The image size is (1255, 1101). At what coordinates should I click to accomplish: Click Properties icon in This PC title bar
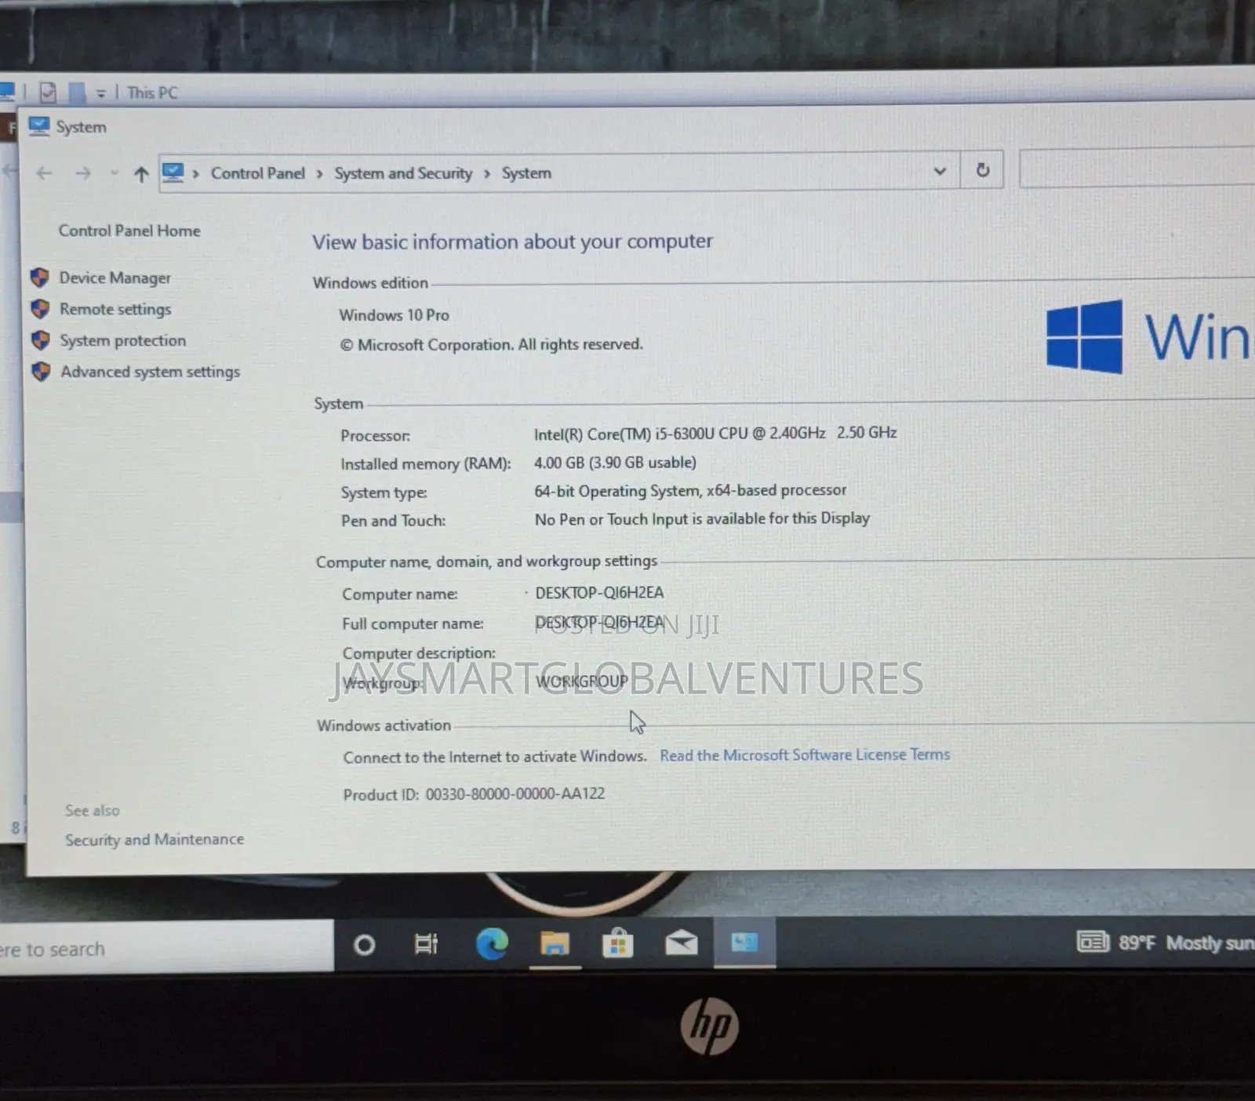pyautogui.click(x=48, y=93)
